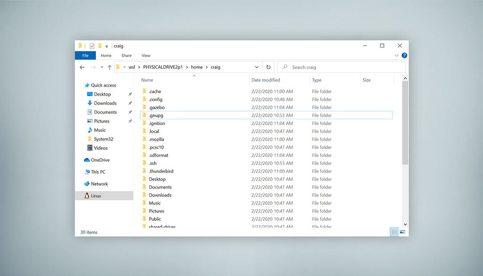Sort files by the Date modified column
Screen dimensions: 483x276
click(266, 80)
